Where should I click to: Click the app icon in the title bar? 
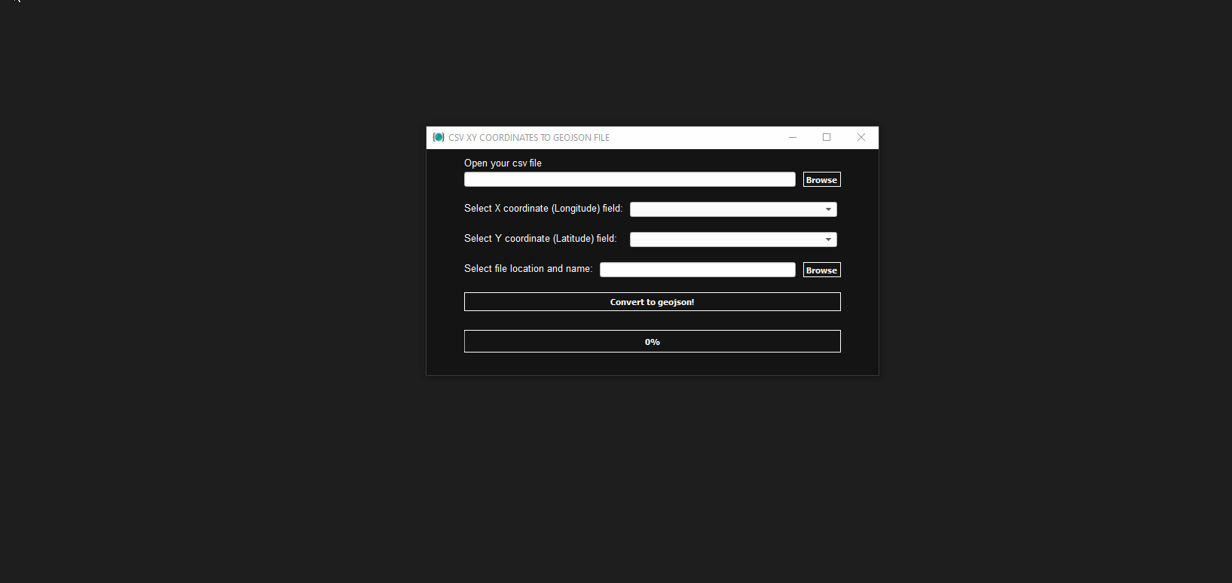click(439, 137)
